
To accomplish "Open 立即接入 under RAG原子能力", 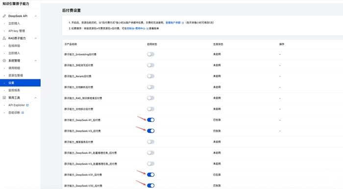I will pyautogui.click(x=14, y=53).
